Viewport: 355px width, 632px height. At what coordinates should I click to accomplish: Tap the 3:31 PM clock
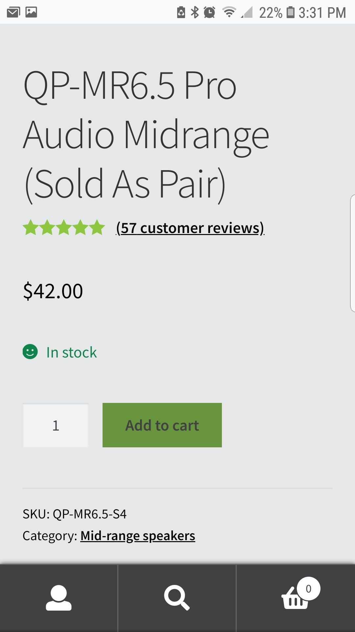click(x=322, y=13)
